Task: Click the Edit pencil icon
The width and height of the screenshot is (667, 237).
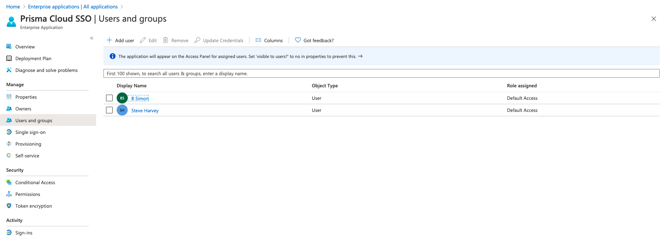Action: tap(143, 40)
